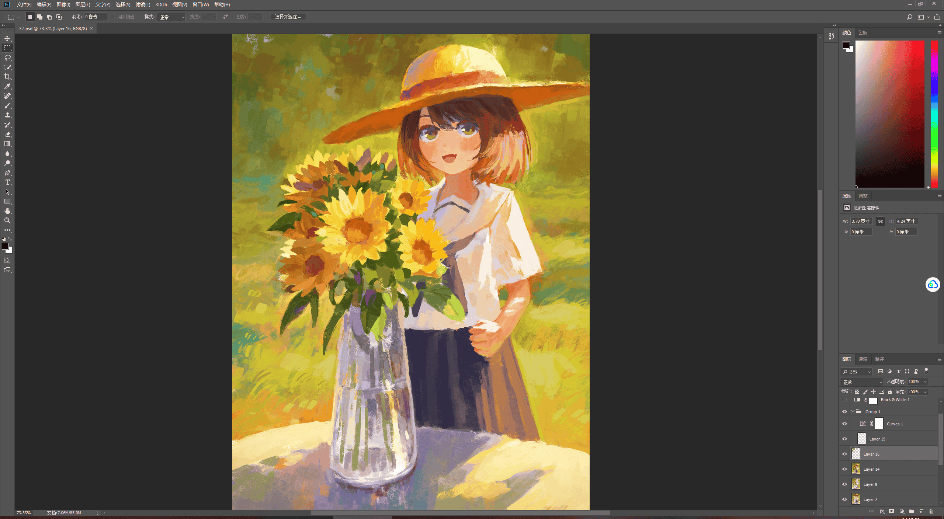Screen dimensions: 944x519
Task: Click the foreground color swatch in toolbar
Action: (5, 246)
